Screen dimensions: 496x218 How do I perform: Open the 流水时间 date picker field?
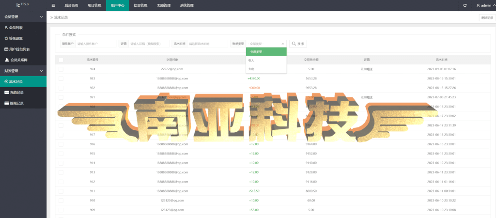coord(207,44)
